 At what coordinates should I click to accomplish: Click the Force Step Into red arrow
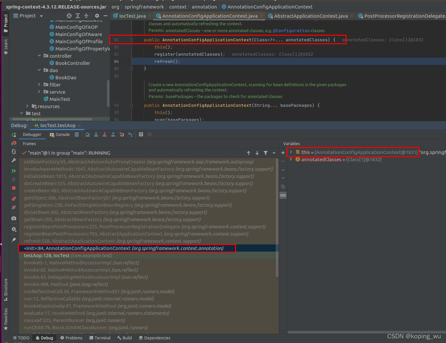tap(105, 134)
